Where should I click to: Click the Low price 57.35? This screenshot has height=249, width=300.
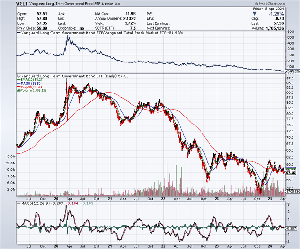[42, 23]
